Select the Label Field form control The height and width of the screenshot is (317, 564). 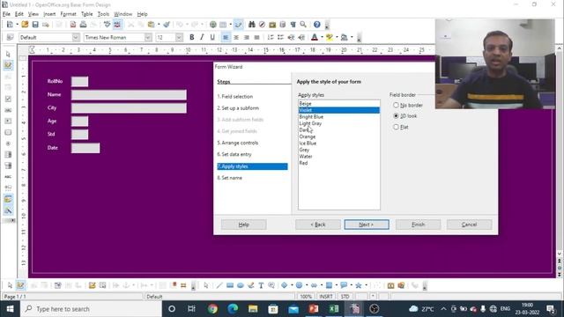(x=8, y=177)
